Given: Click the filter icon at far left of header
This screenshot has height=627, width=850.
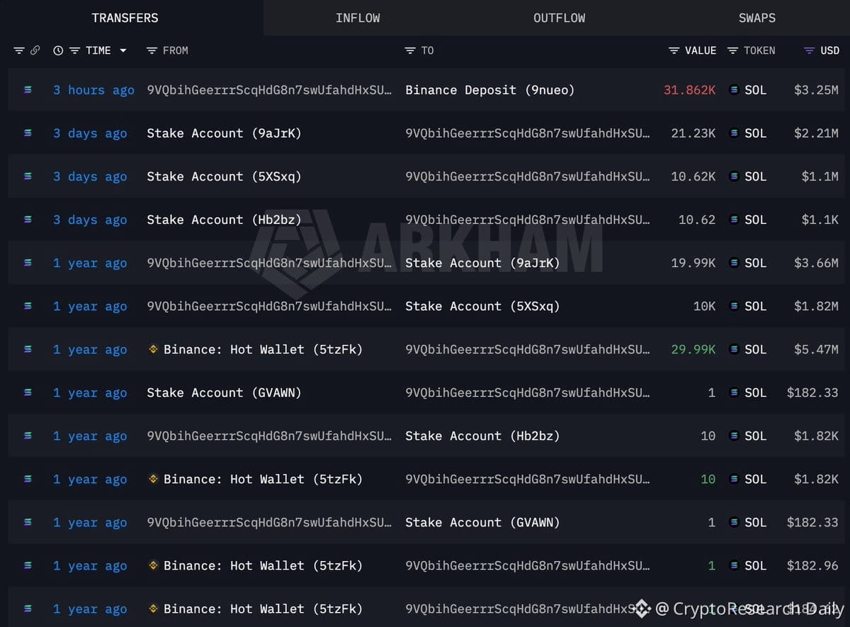Looking at the screenshot, I should [19, 50].
